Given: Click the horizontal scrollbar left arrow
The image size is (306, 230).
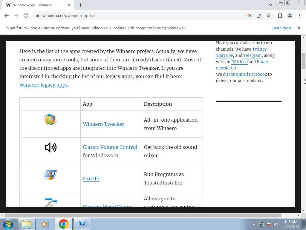Looking at the screenshot, I should [x=2, y=215].
